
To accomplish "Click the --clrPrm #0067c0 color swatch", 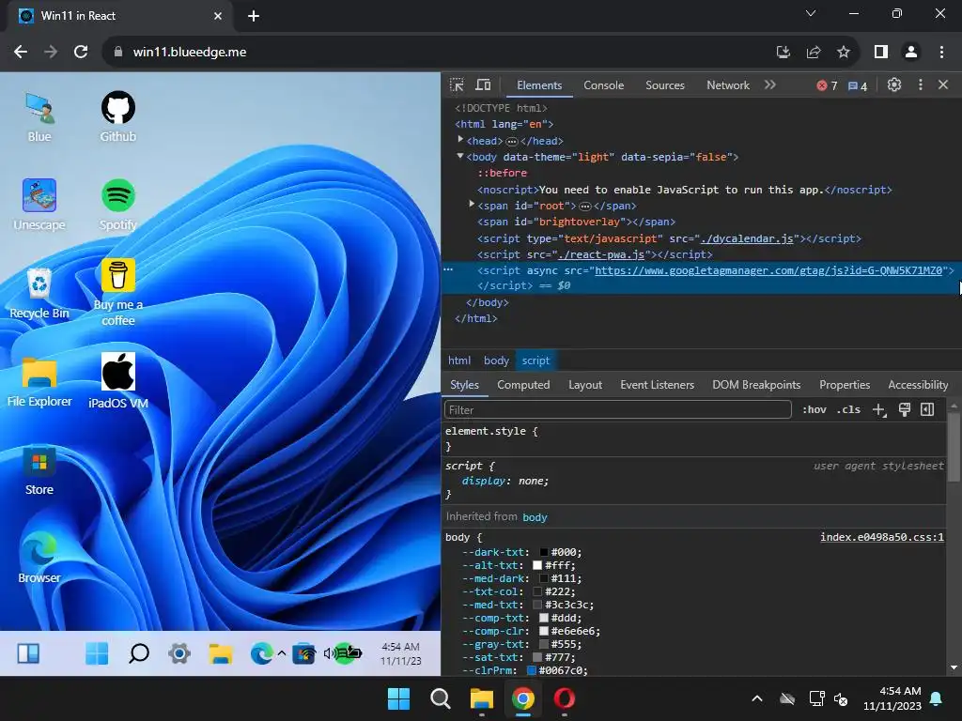I will [532, 670].
